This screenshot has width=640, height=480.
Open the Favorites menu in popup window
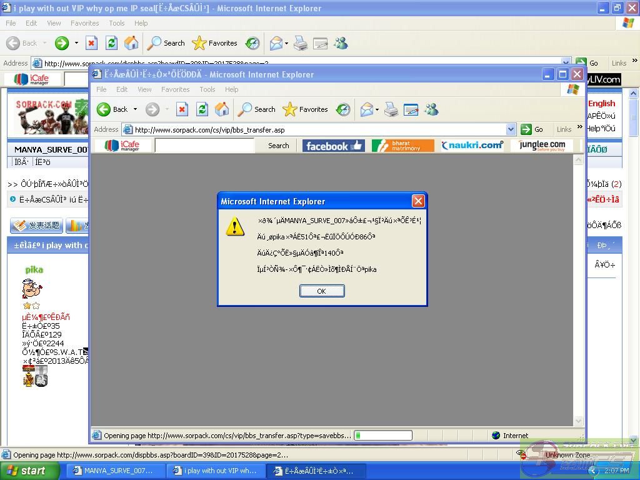click(x=175, y=89)
